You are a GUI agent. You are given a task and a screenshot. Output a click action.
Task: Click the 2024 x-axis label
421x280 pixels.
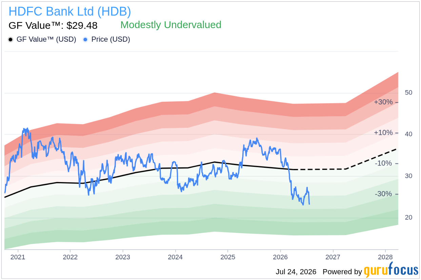click(x=175, y=257)
